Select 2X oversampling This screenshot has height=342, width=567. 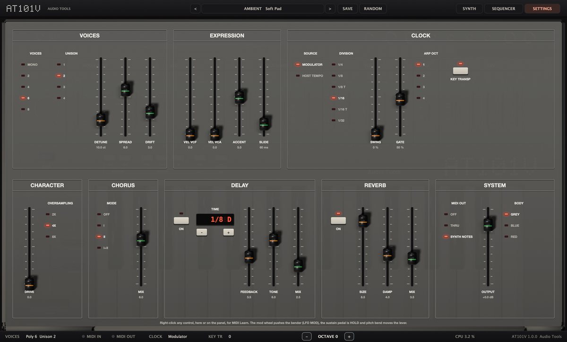coord(51,214)
